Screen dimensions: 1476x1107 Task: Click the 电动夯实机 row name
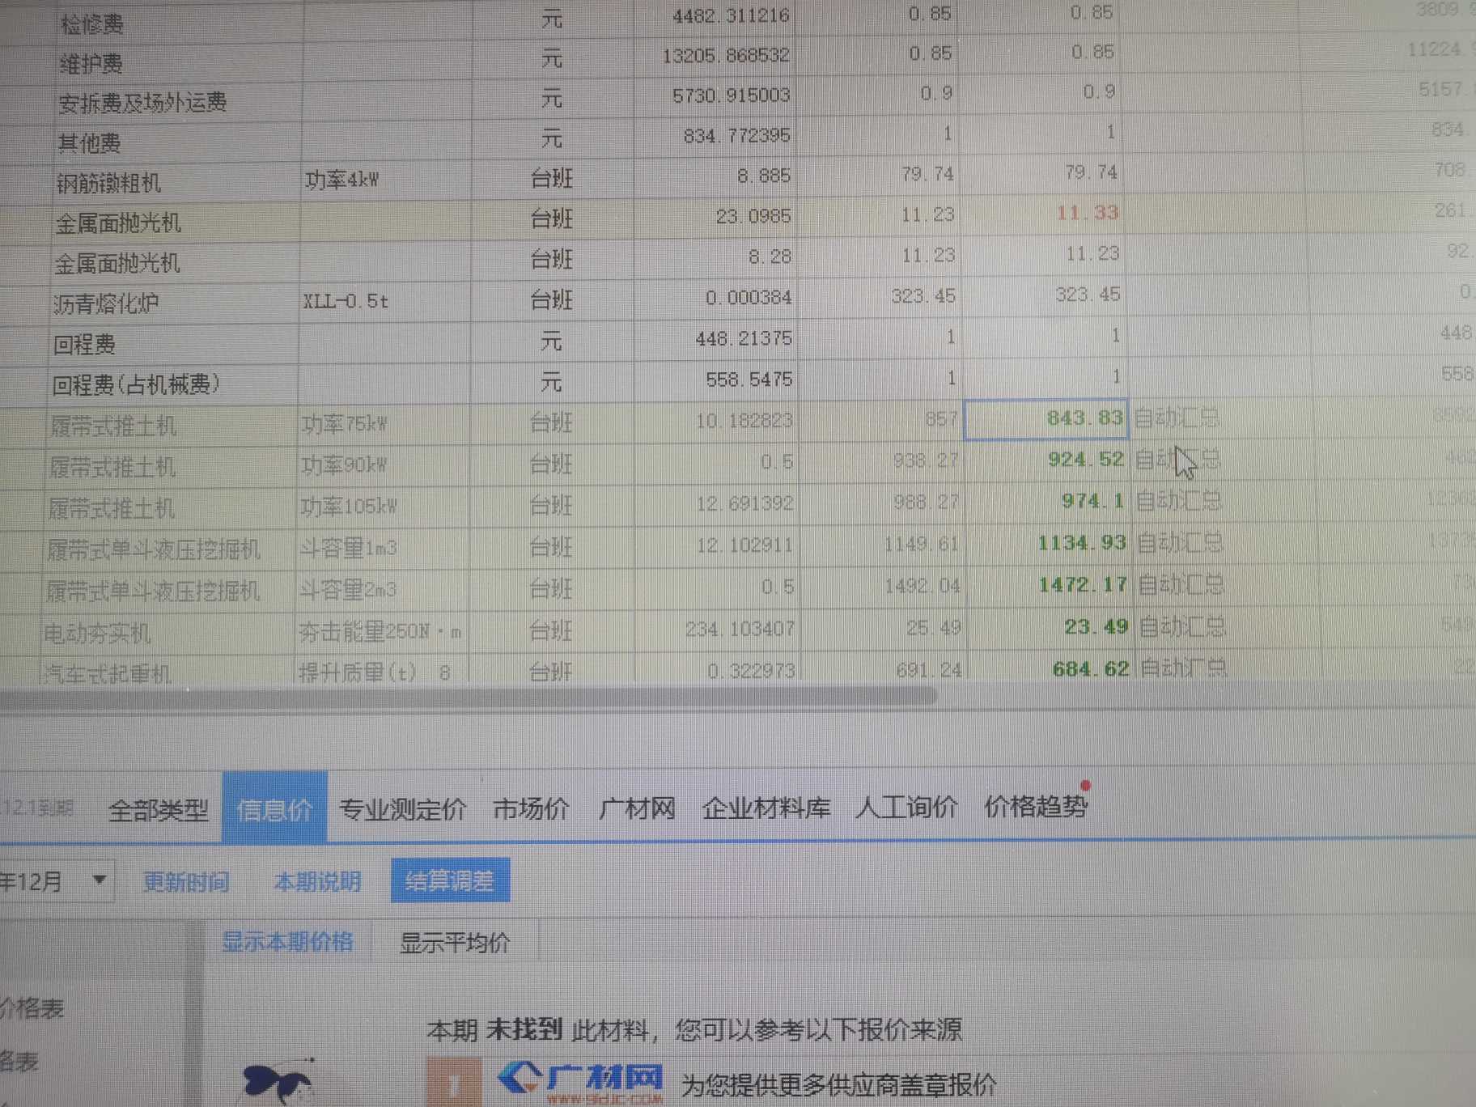point(97,633)
